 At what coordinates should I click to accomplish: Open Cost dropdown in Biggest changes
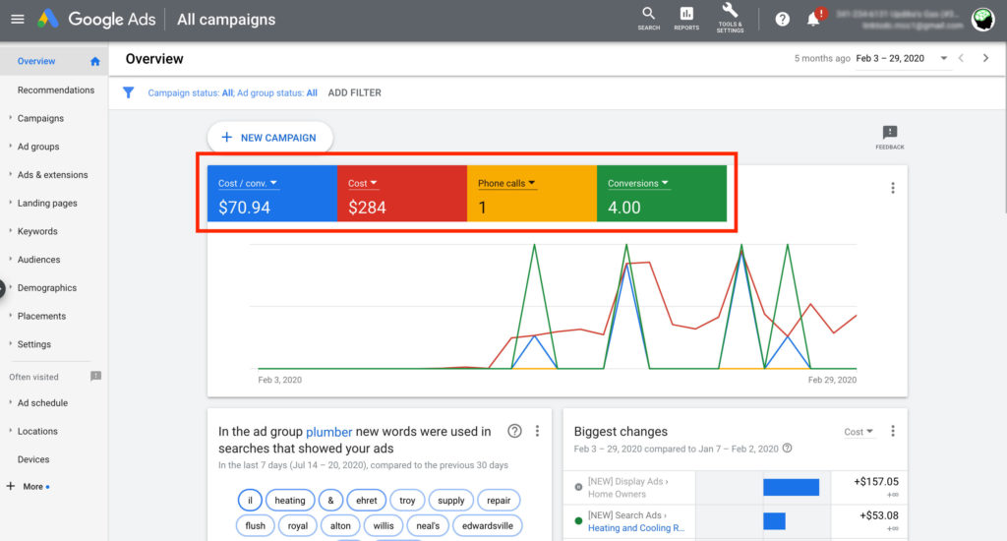[x=859, y=432]
